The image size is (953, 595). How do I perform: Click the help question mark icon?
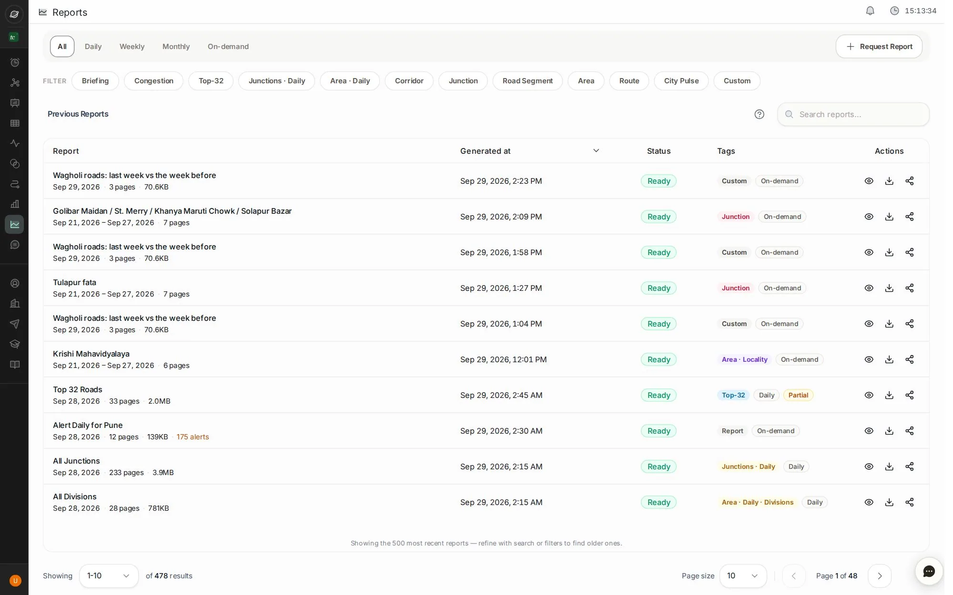tap(760, 114)
